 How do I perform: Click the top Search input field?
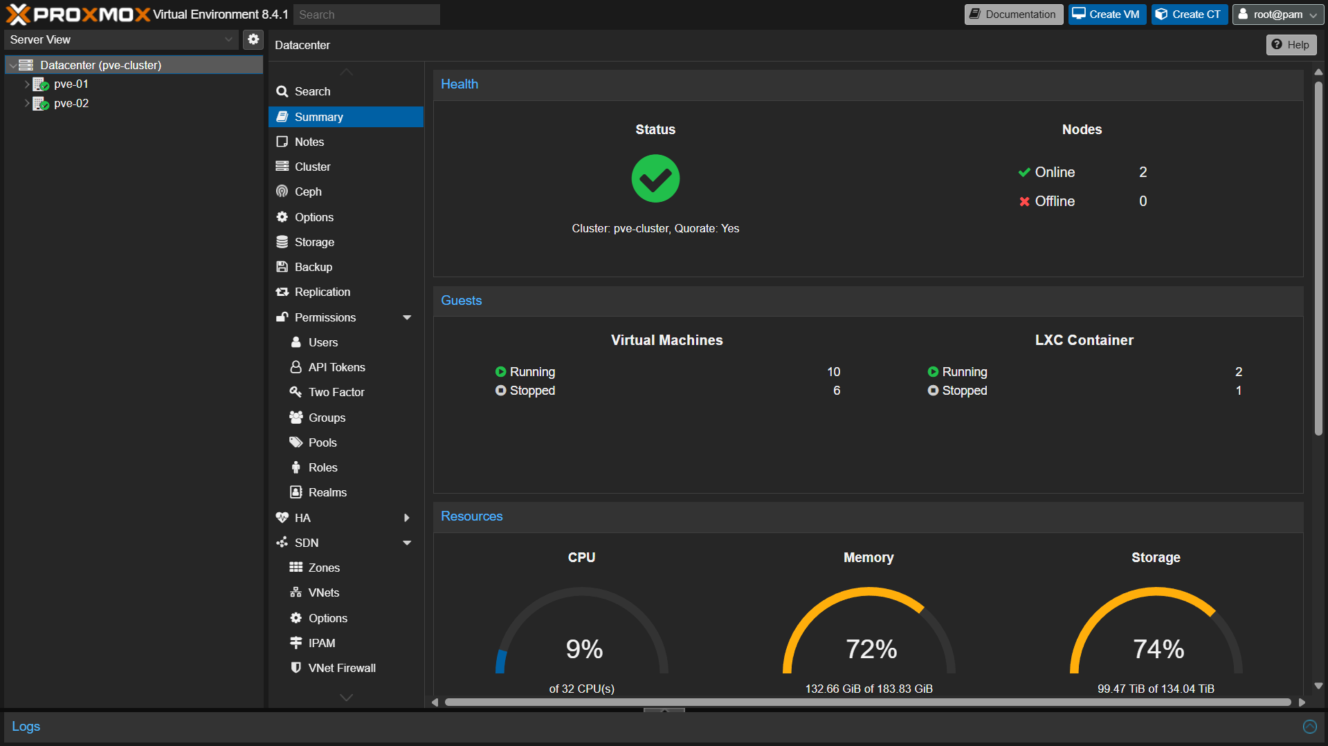367,15
